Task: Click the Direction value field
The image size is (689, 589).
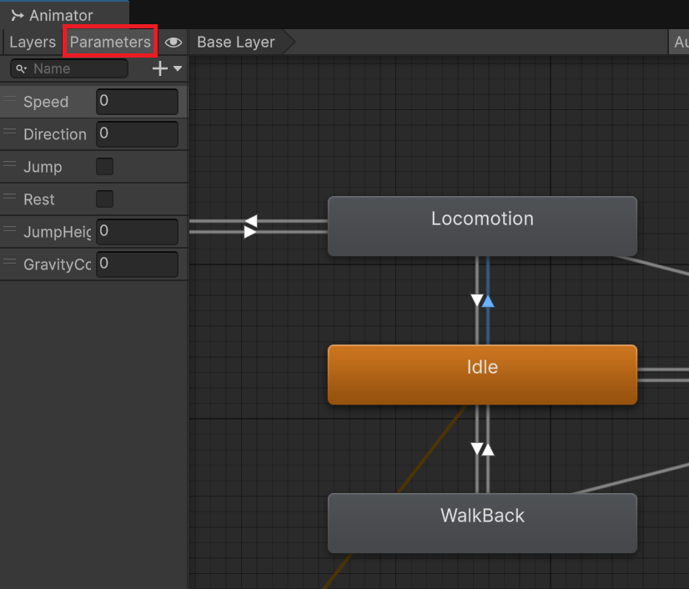Action: click(x=137, y=133)
